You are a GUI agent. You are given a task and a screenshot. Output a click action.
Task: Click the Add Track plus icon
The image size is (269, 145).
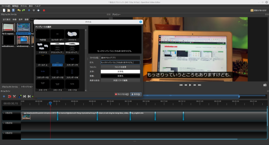tap(4, 96)
